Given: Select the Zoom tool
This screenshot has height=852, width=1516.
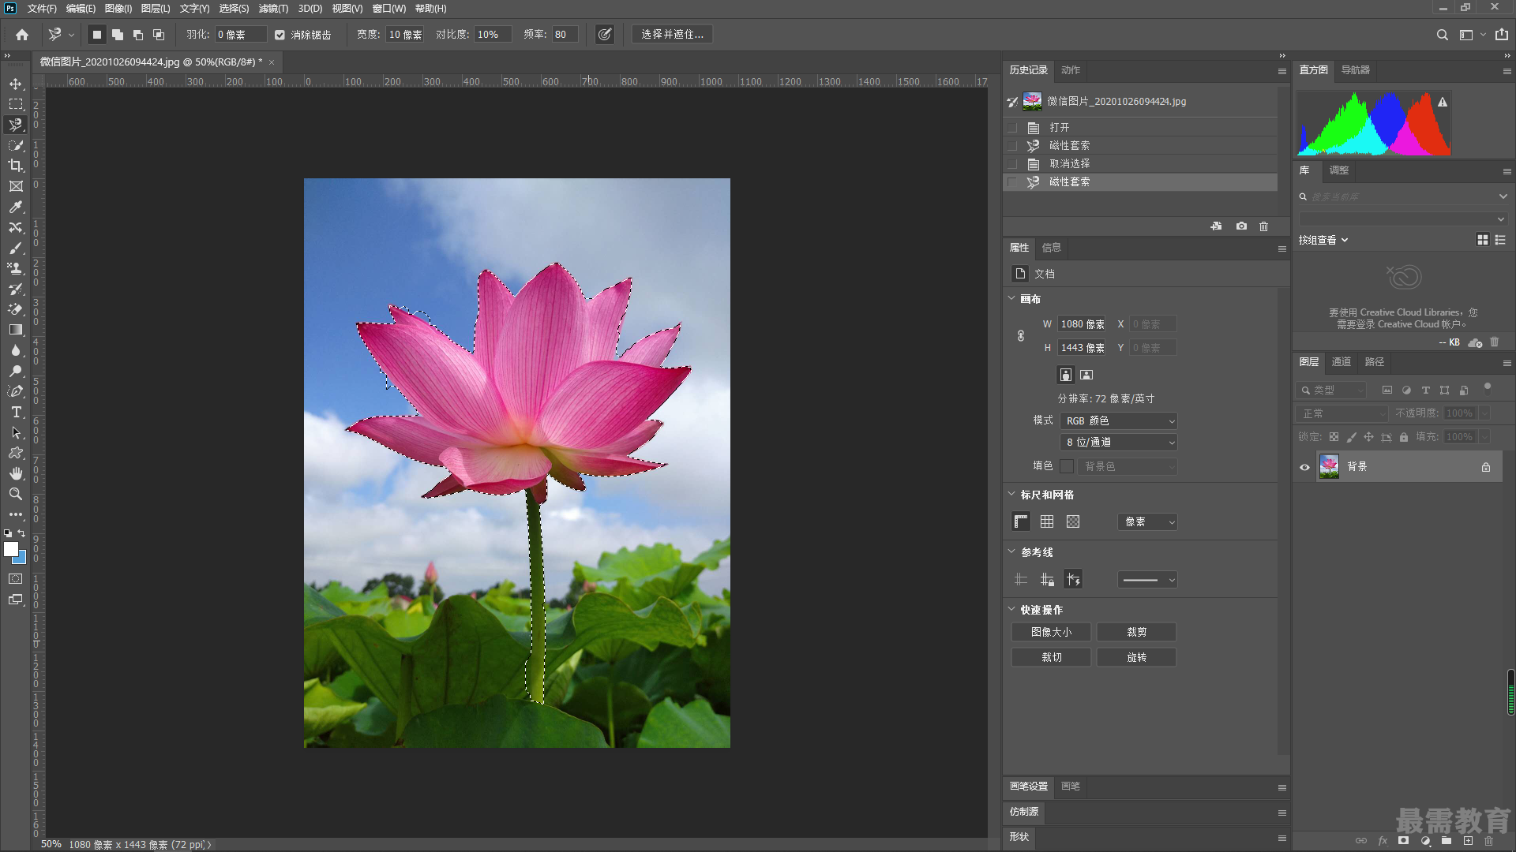Looking at the screenshot, I should (16, 494).
